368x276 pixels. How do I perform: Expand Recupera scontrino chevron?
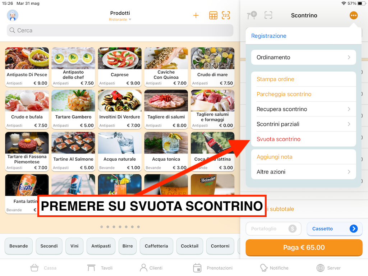click(x=349, y=109)
